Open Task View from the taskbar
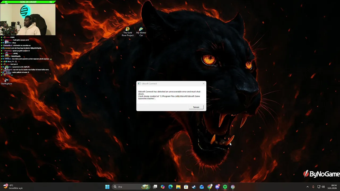The image size is (340, 191). tap(155, 187)
